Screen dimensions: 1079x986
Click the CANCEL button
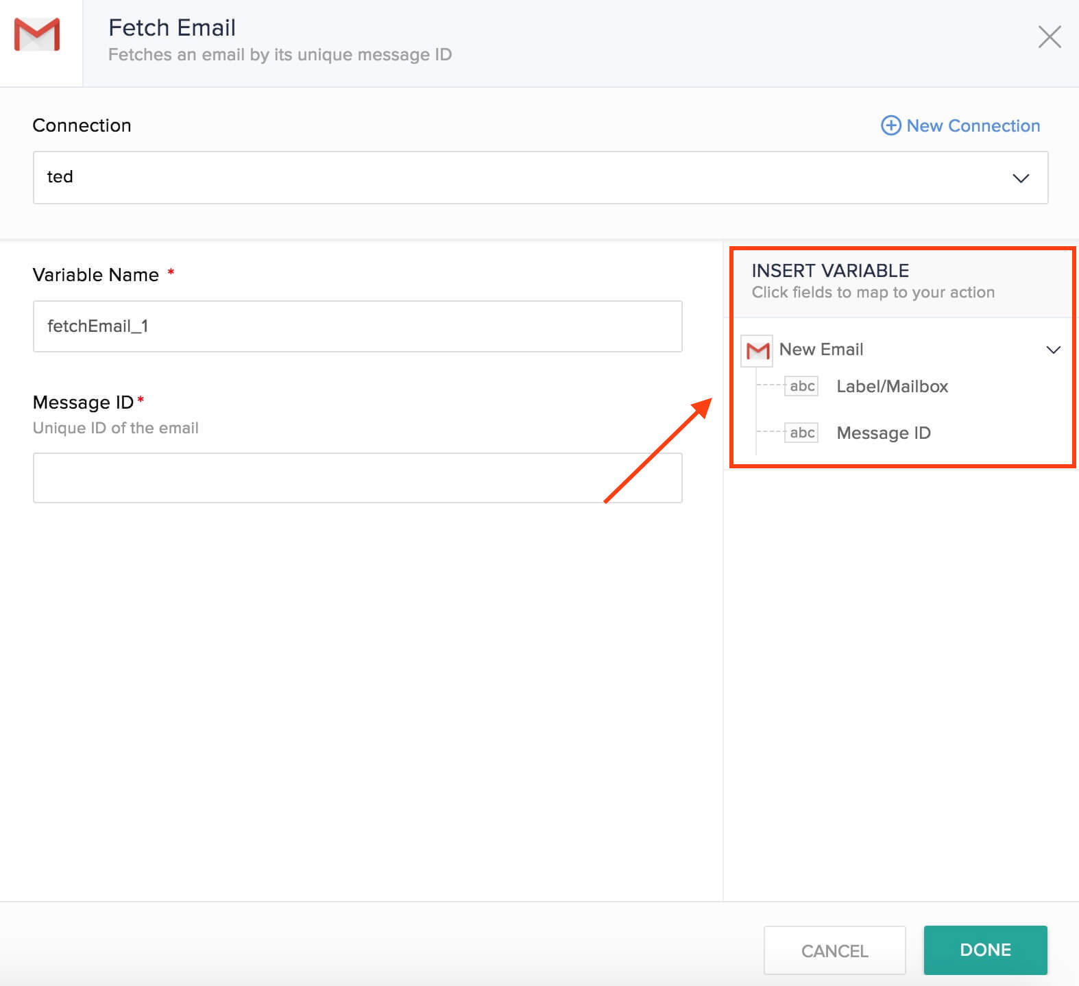pos(834,950)
